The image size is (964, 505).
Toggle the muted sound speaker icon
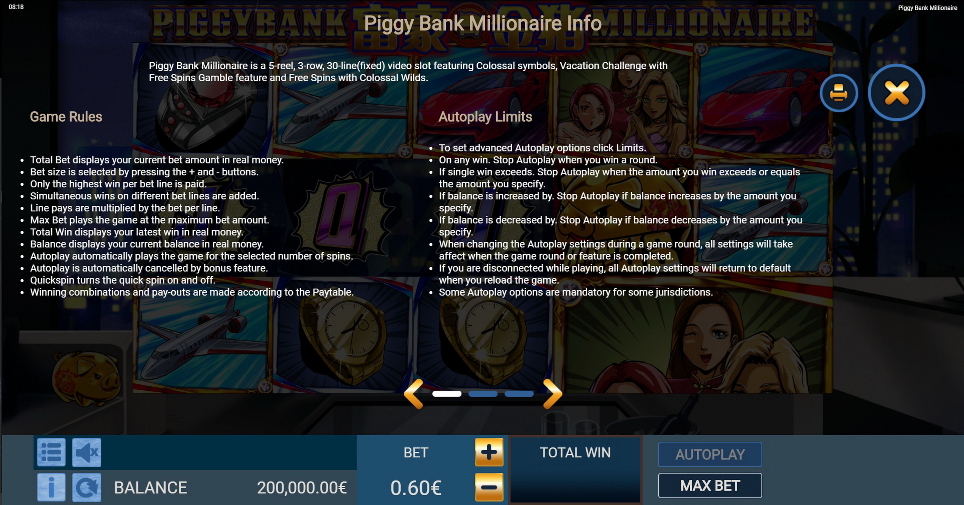tap(86, 452)
